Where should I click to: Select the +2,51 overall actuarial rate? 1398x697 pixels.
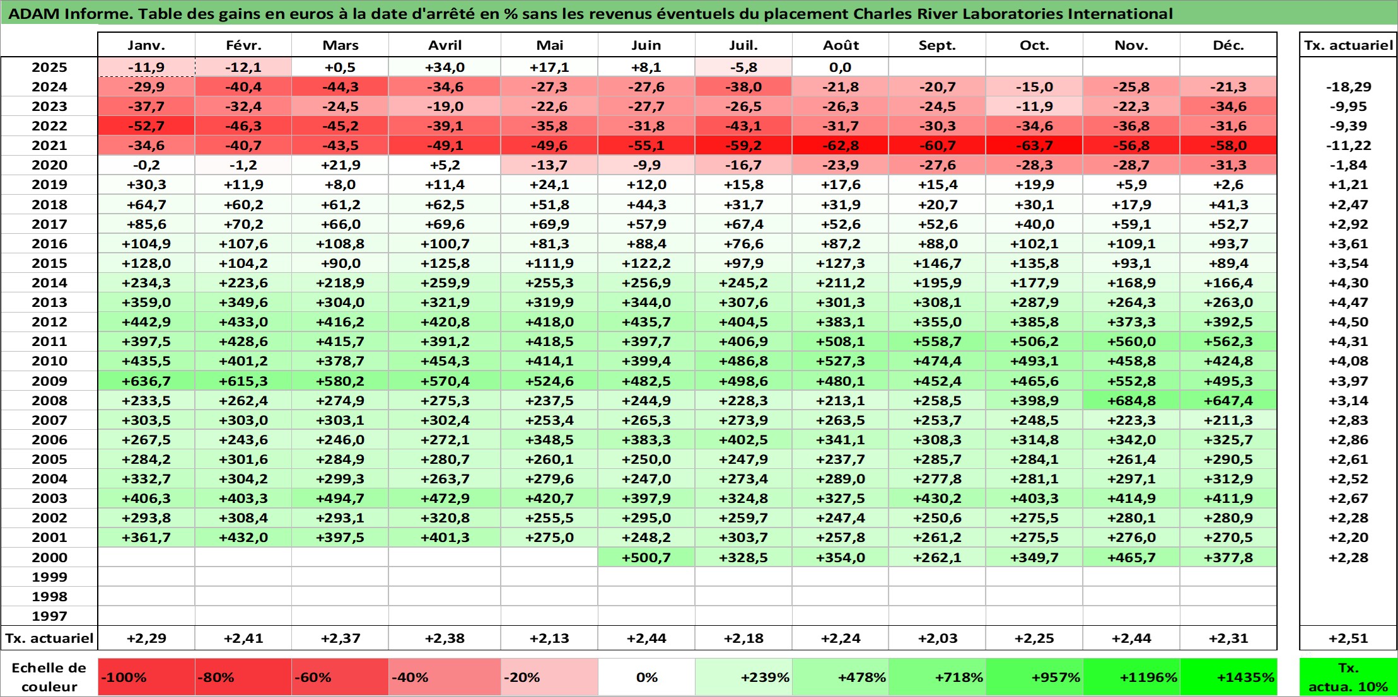(1348, 638)
